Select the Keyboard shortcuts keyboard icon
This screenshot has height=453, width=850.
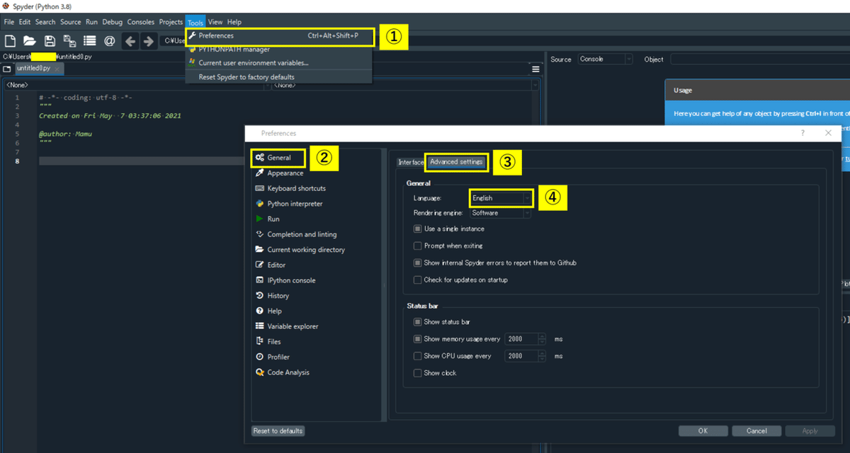(x=260, y=188)
